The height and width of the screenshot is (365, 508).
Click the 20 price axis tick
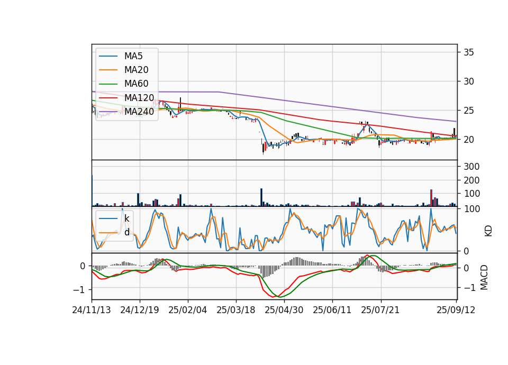click(468, 140)
